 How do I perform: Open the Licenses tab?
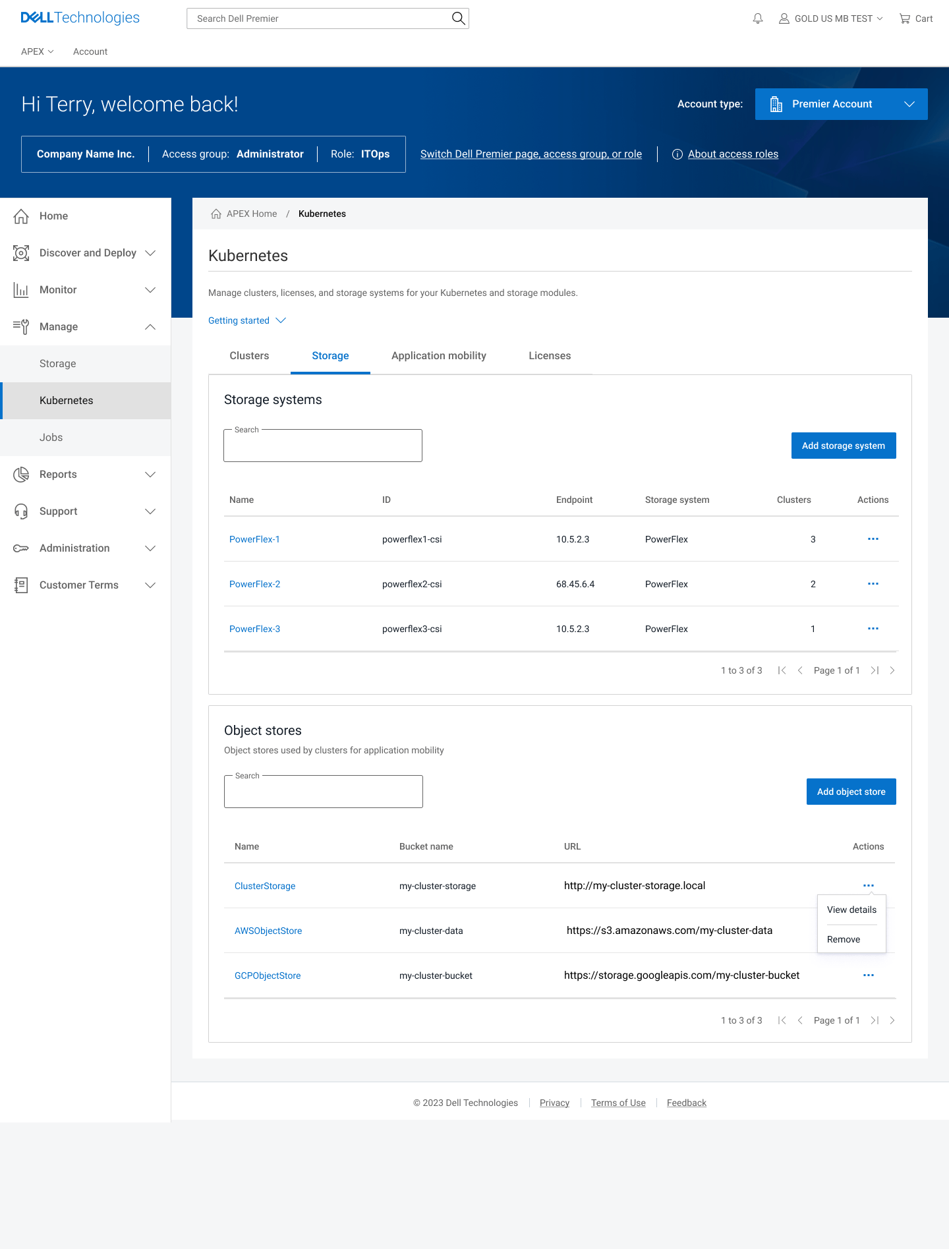pyautogui.click(x=550, y=356)
